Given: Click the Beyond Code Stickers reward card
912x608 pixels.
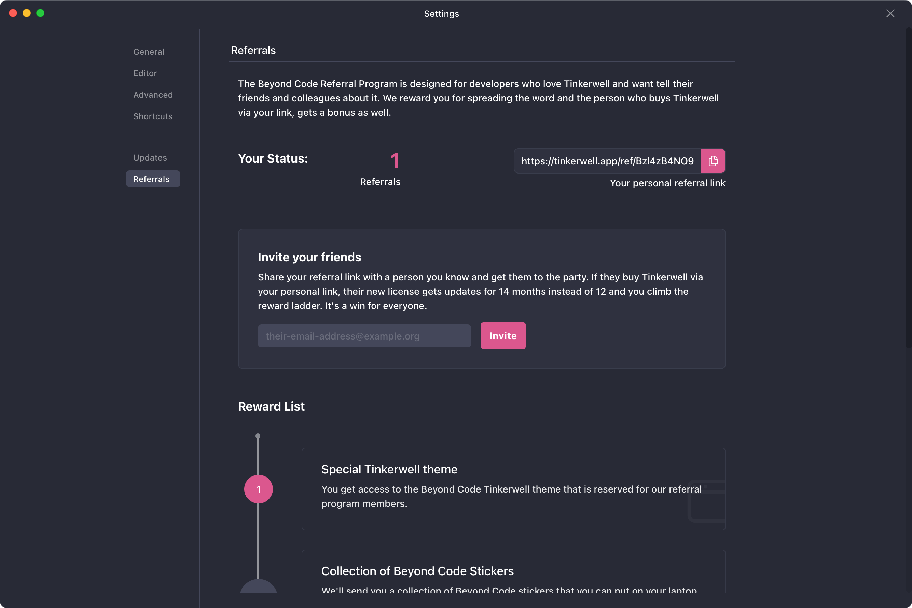Looking at the screenshot, I should pyautogui.click(x=513, y=571).
